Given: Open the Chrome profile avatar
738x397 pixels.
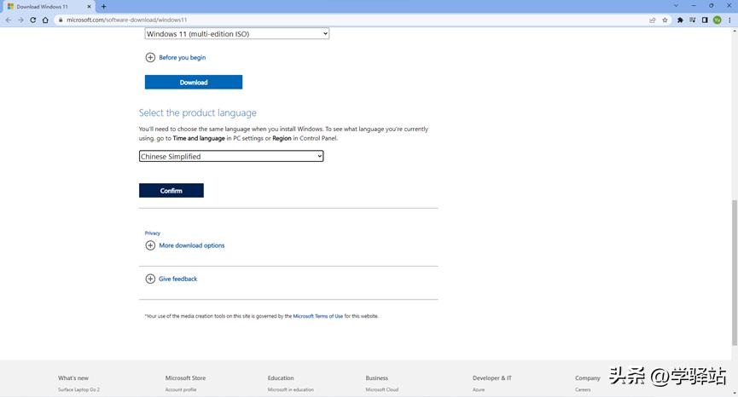Looking at the screenshot, I should [718, 20].
